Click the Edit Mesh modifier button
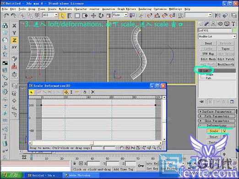Screen dimensions: 239x179 pos(208,59)
